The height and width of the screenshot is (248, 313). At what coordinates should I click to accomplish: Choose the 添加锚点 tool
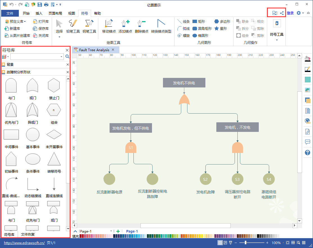(125, 26)
